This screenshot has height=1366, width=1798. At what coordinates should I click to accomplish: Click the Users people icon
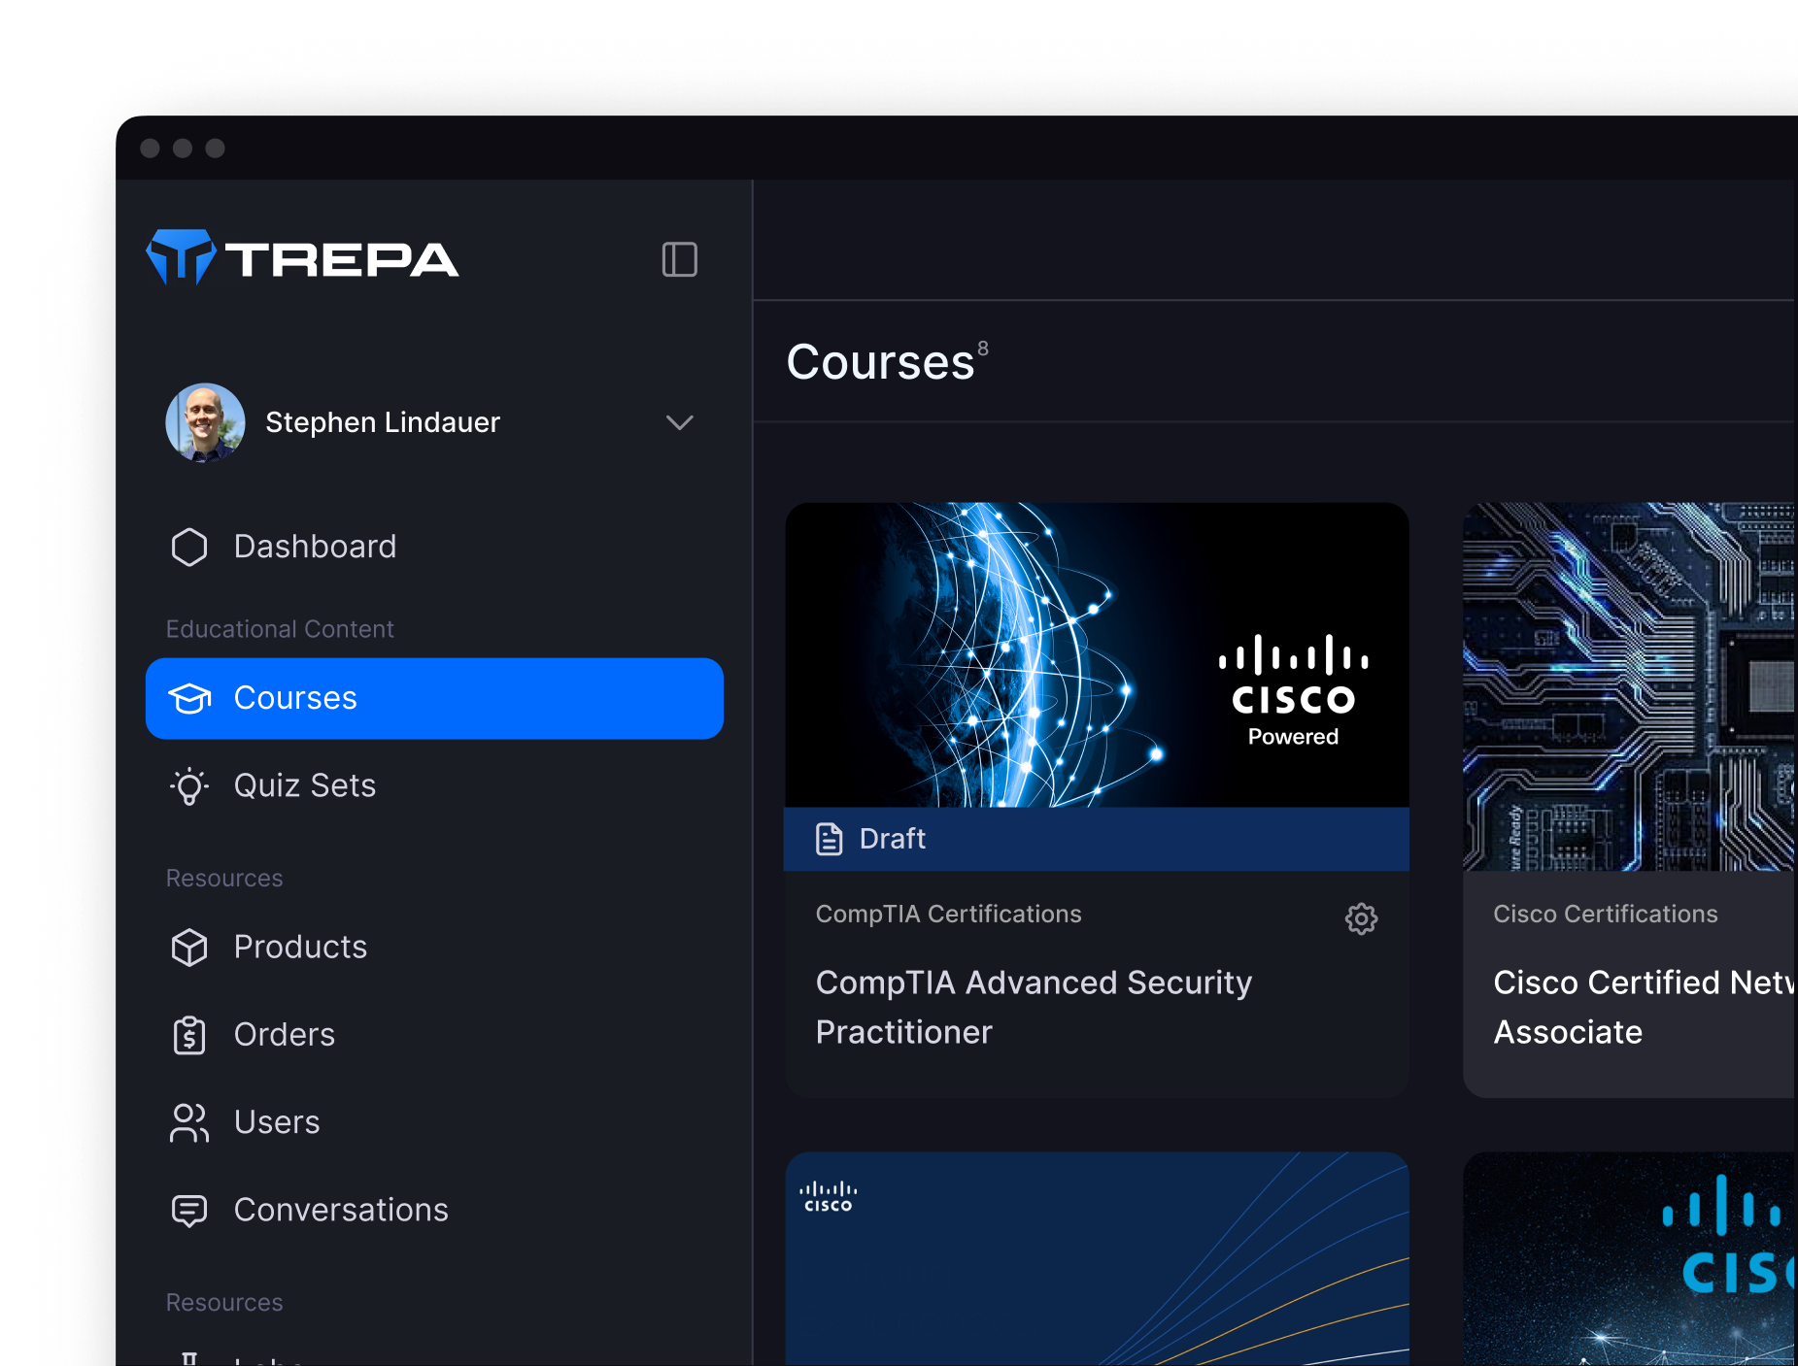pos(189,1122)
